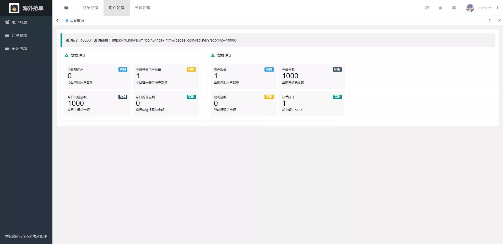503x244 pixels.
Task: Click the 海外抢单 logo icon
Action: click(x=14, y=8)
